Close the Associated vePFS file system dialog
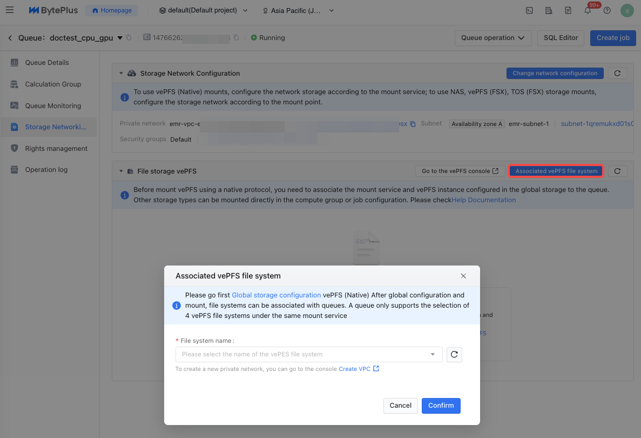This screenshot has height=438, width=641. pyautogui.click(x=463, y=276)
